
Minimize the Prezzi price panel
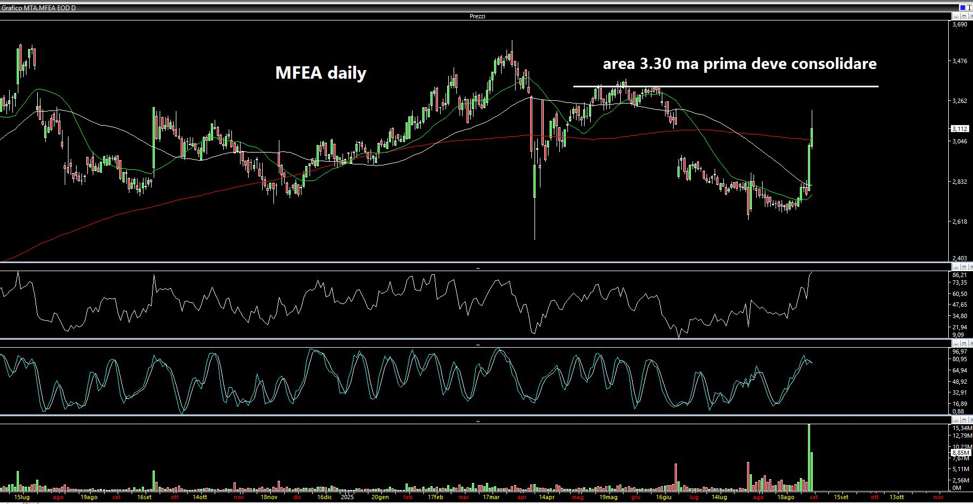pyautogui.click(x=955, y=16)
